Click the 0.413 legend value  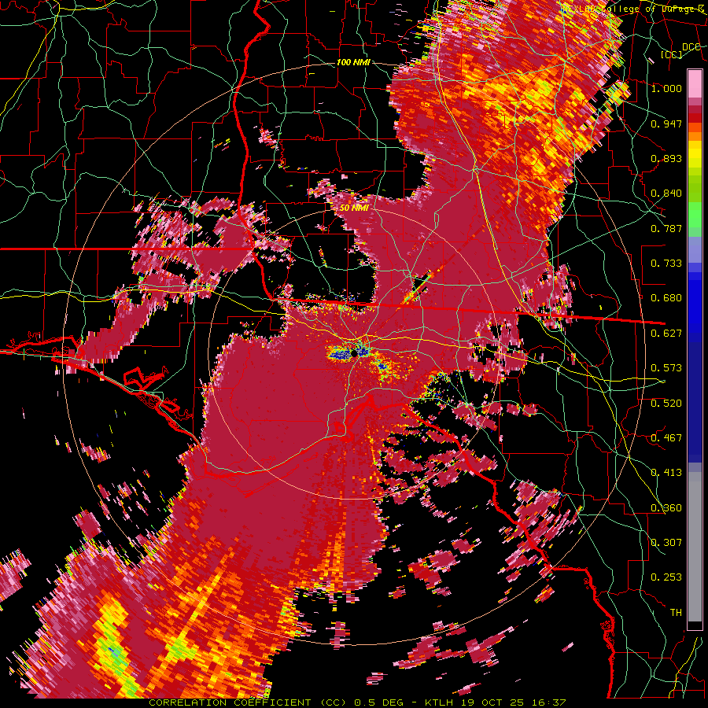click(666, 473)
